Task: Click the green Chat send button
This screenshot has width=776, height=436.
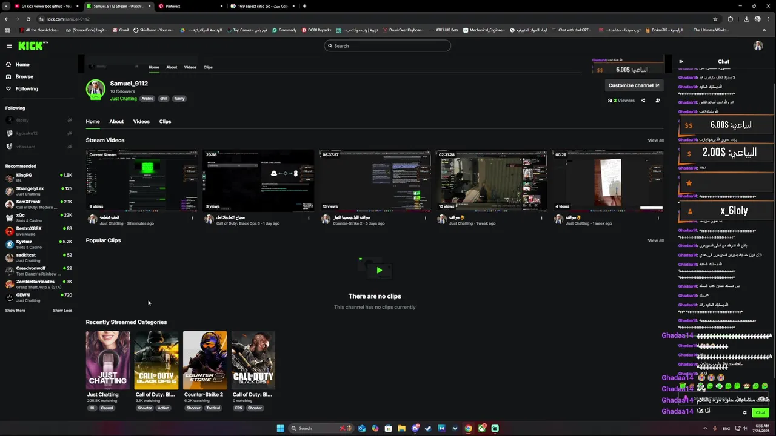Action: [x=760, y=413]
